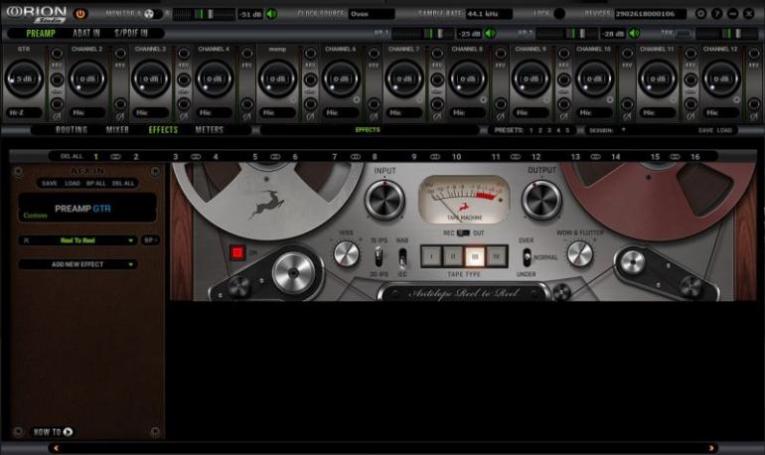Click the link icon between effect channels 7 and 8
The height and width of the screenshot is (455, 765).
[x=356, y=157]
